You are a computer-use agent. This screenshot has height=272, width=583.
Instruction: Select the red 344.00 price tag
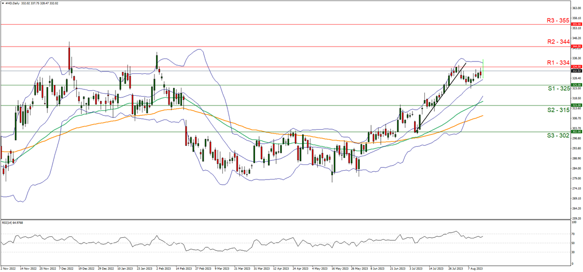[x=576, y=47]
